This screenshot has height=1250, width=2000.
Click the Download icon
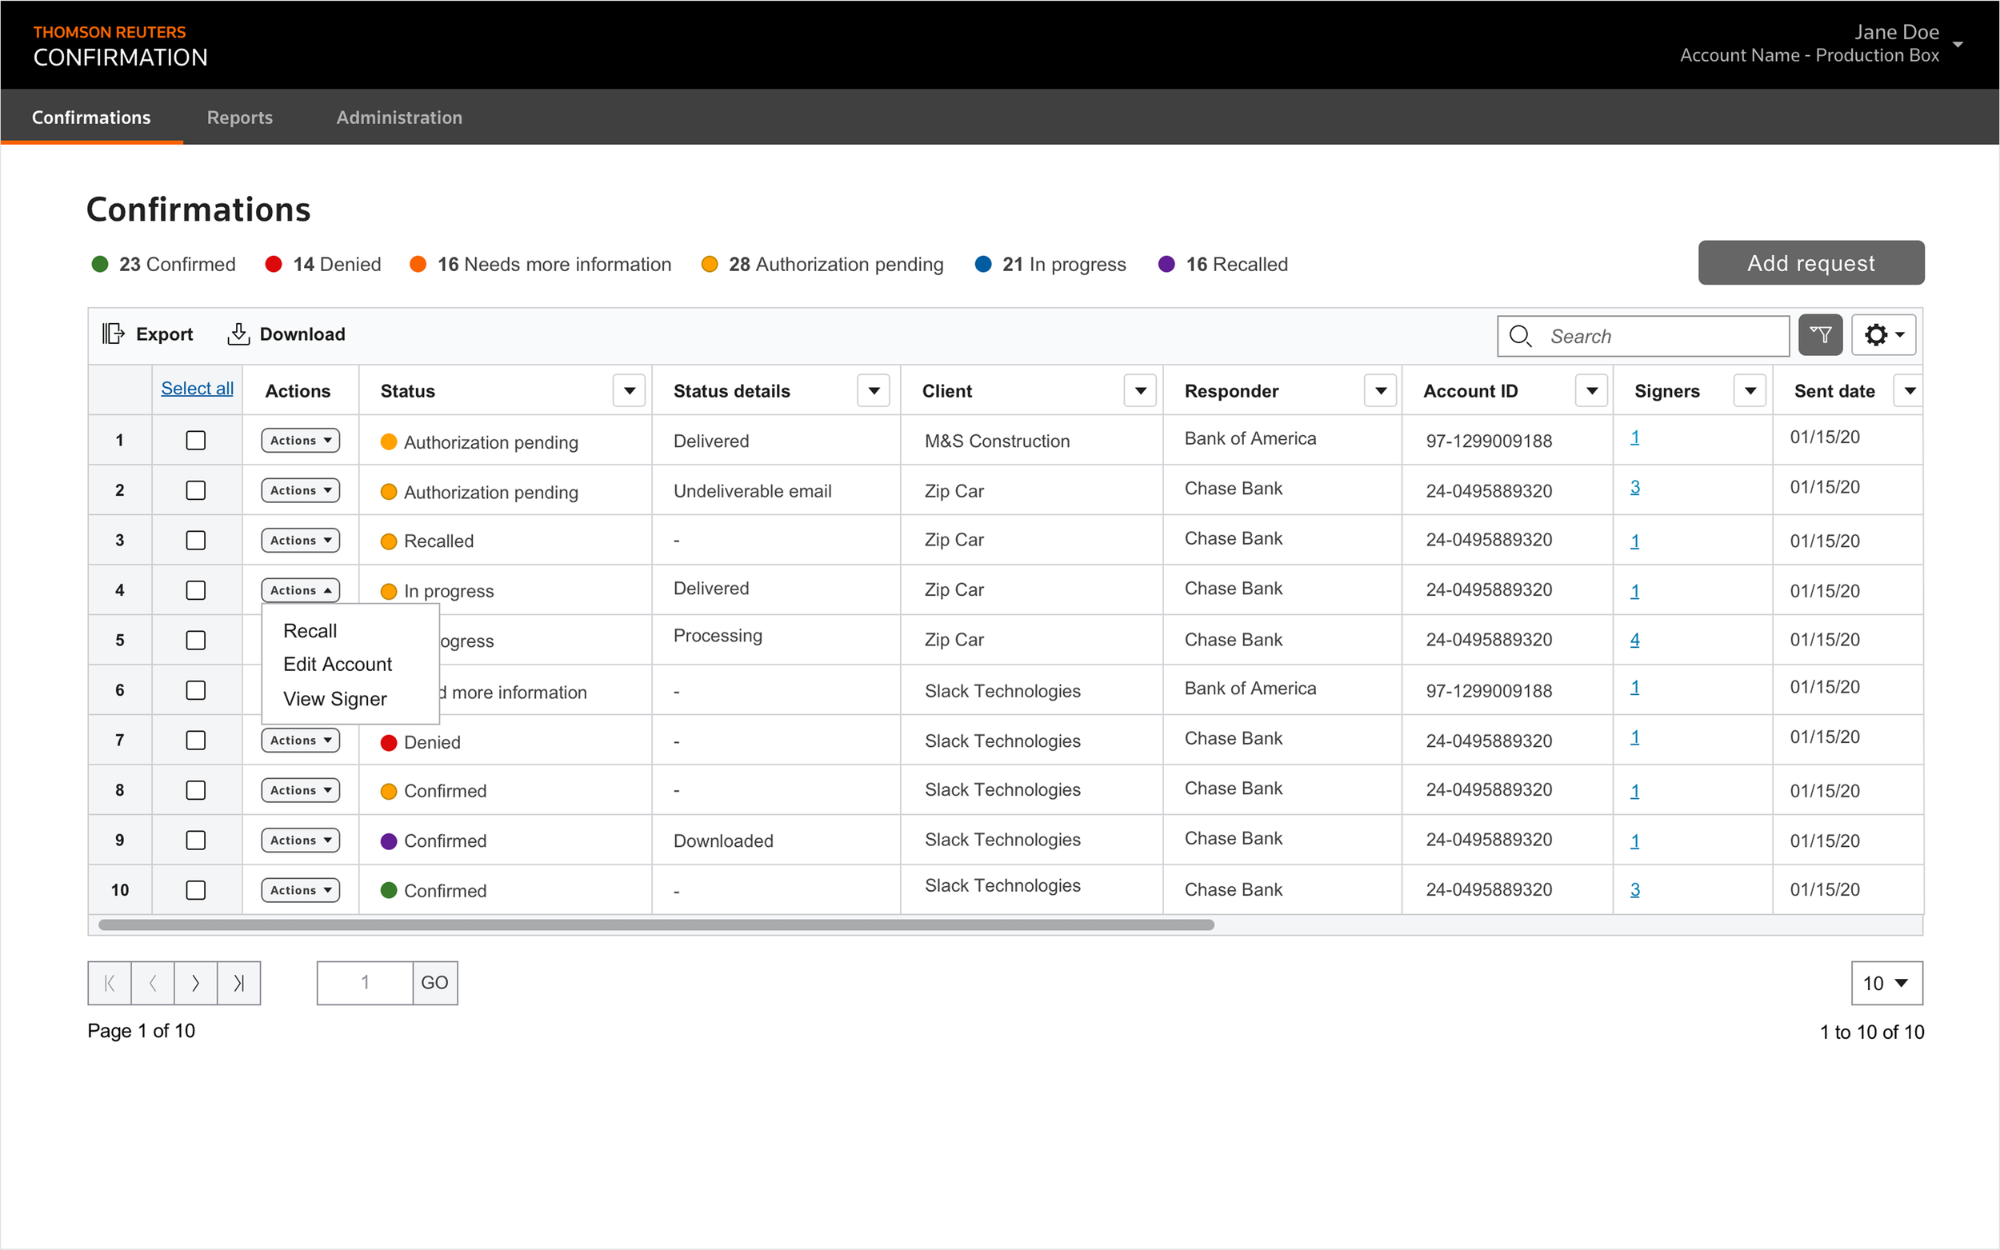pyautogui.click(x=238, y=334)
